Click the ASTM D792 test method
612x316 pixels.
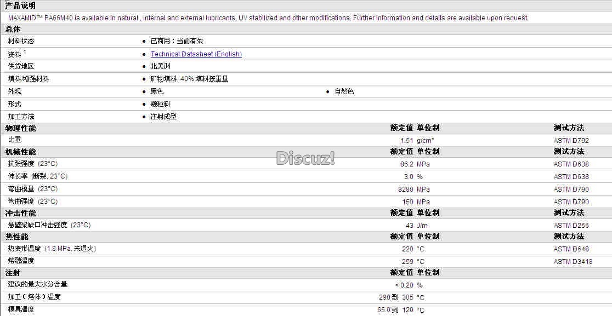point(571,141)
